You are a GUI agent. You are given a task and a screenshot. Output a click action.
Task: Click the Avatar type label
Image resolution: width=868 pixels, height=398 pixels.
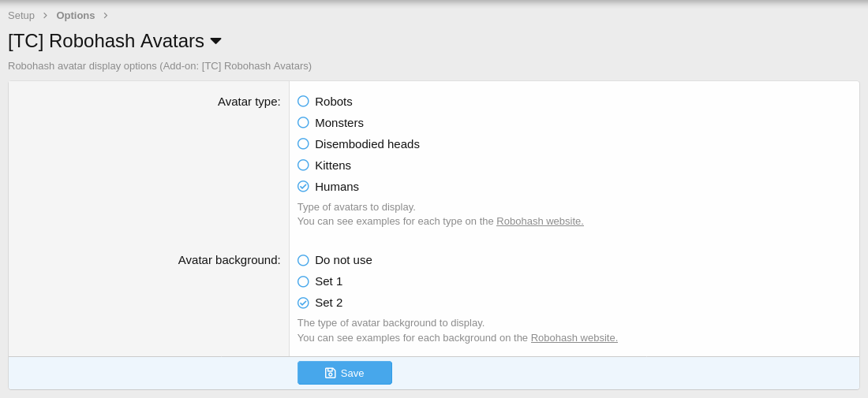click(249, 102)
